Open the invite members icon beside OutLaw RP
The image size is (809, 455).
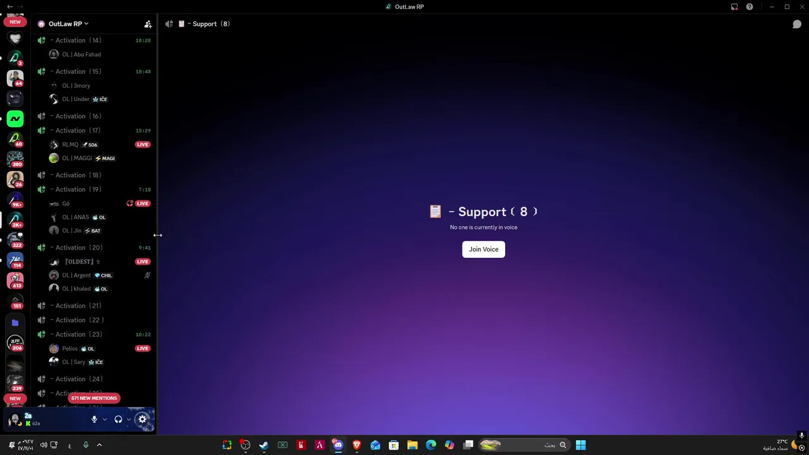point(148,24)
